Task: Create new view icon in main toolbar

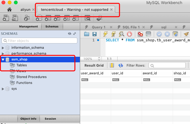Action: pos(57,18)
